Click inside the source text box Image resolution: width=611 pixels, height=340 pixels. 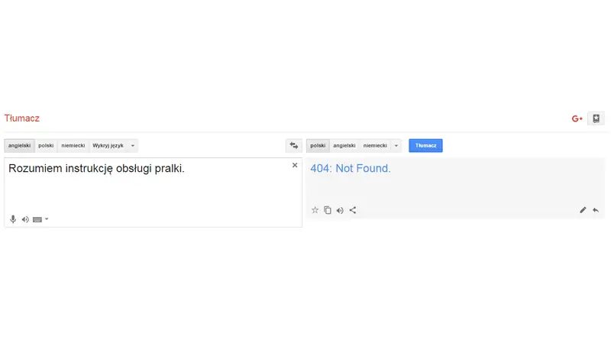154,193
